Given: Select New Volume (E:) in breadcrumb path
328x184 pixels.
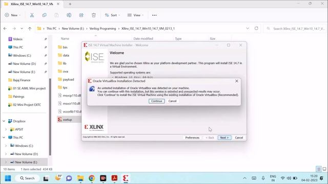Looking at the screenshot, I should click(x=73, y=29).
